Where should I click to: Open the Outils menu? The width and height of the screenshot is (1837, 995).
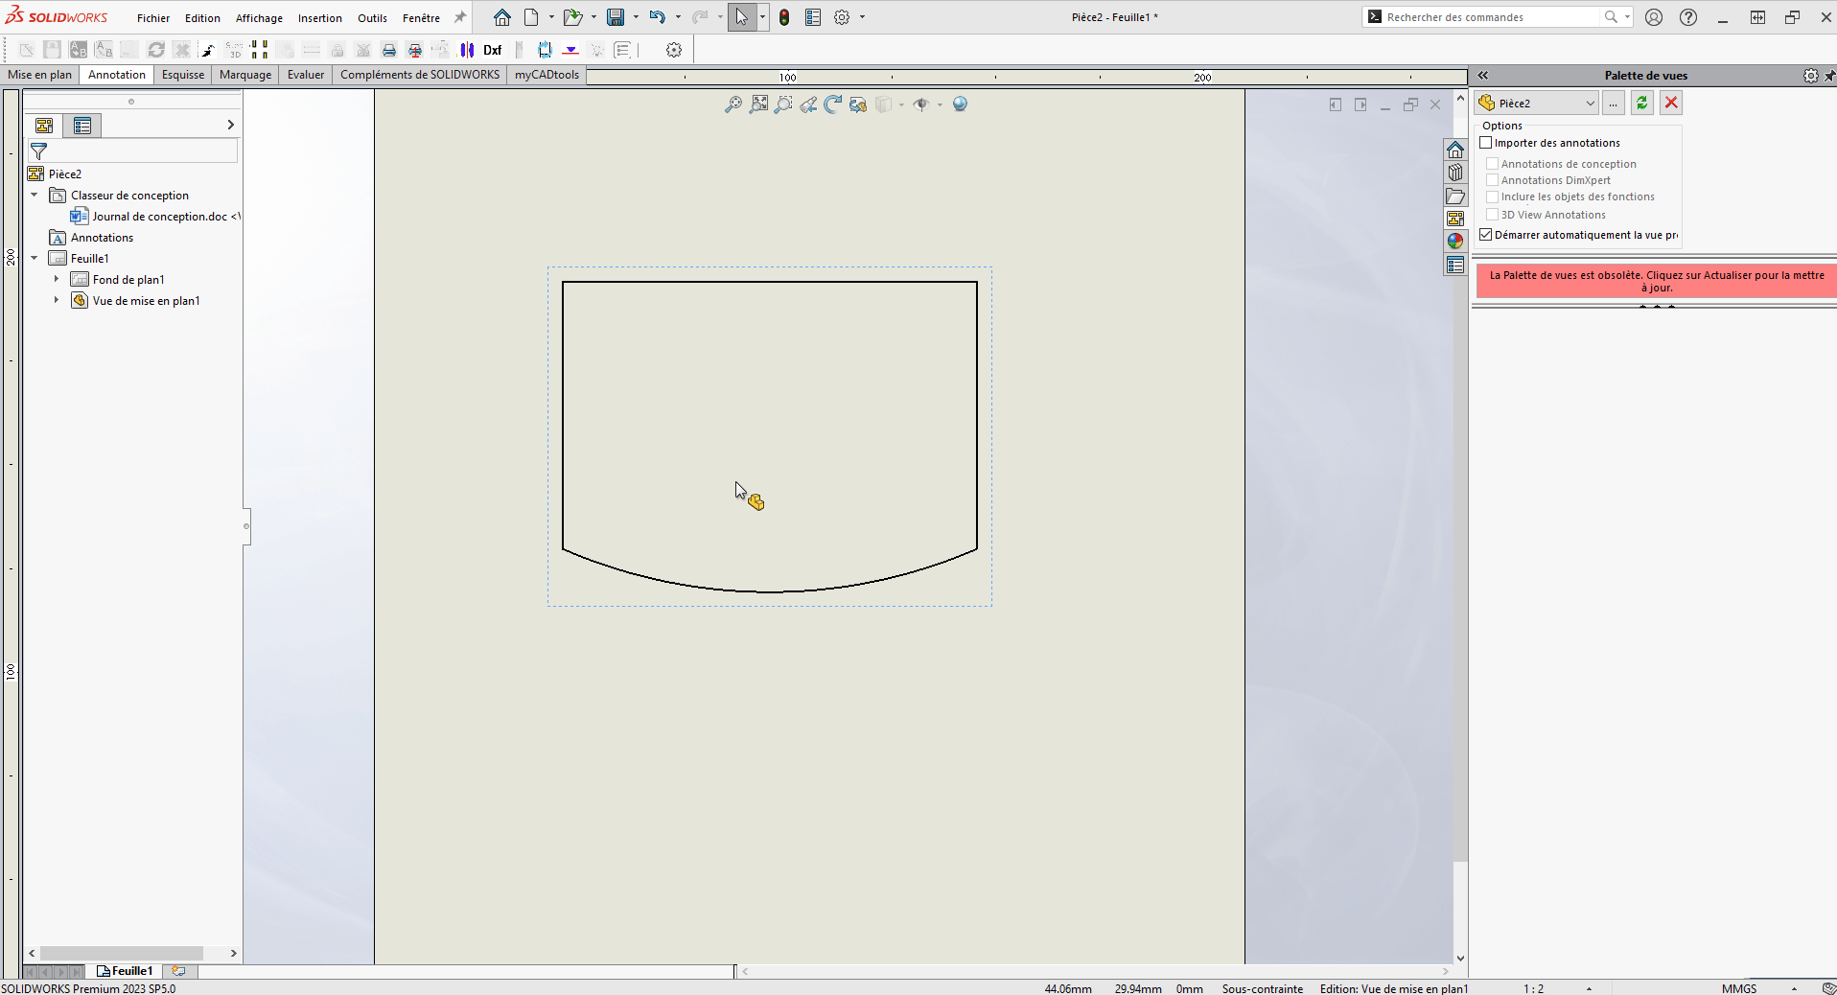pyautogui.click(x=372, y=18)
